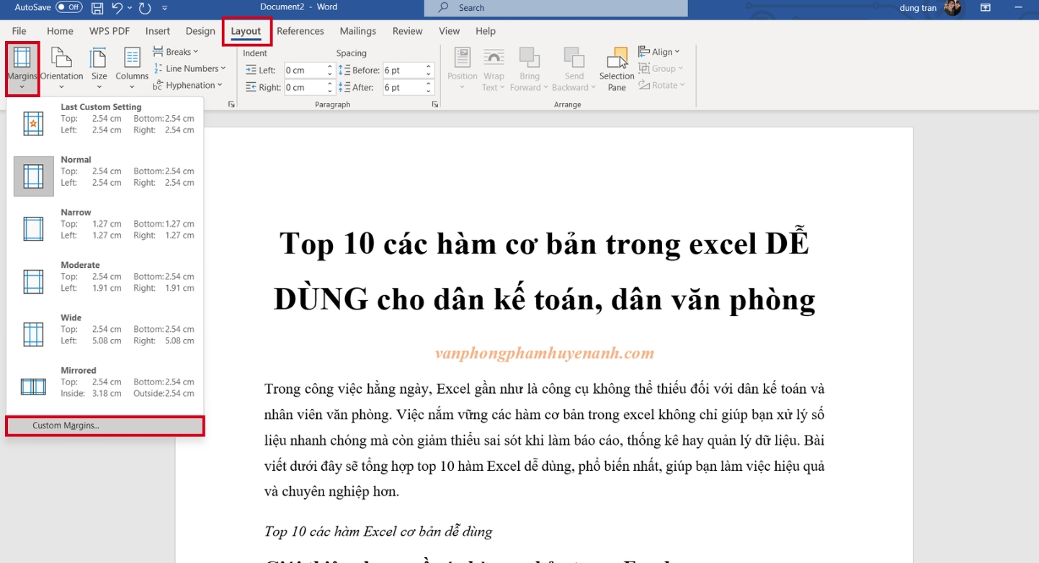Open the Columns menu
This screenshot has width=1039, height=563.
132,68
